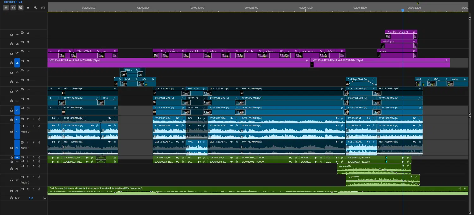The width and height of the screenshot is (474, 215).
Task: Toggle A4 track targeting button
Action: coord(17,157)
